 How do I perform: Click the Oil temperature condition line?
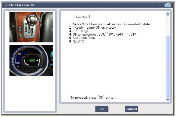103,34
